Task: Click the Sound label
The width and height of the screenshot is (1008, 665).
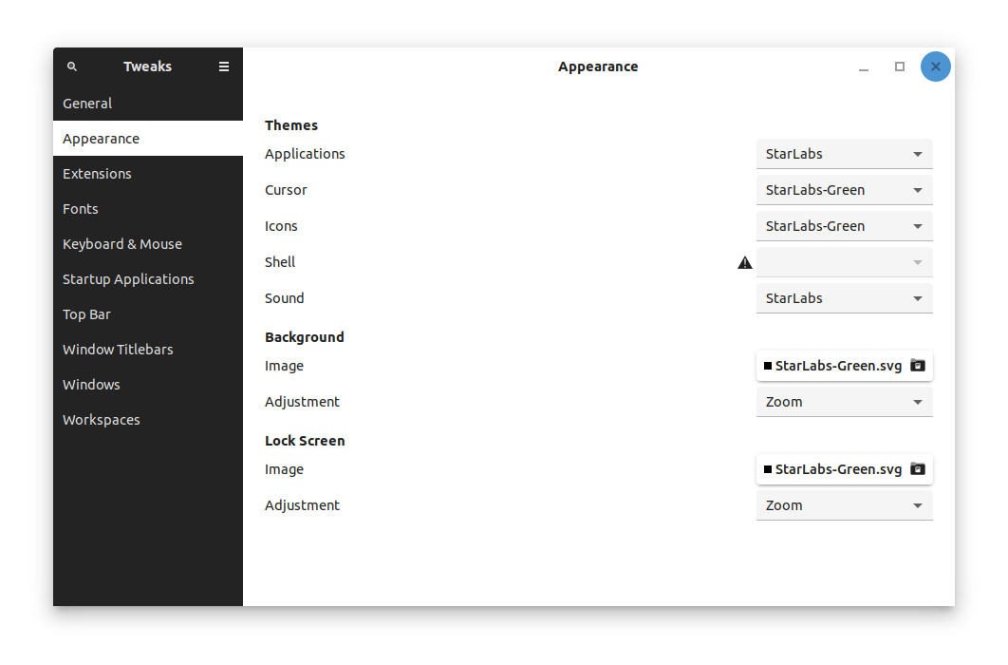Action: click(x=284, y=297)
